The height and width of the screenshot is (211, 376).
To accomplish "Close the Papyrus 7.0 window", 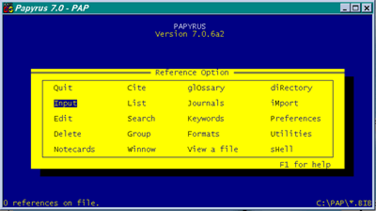I will point(367,8).
